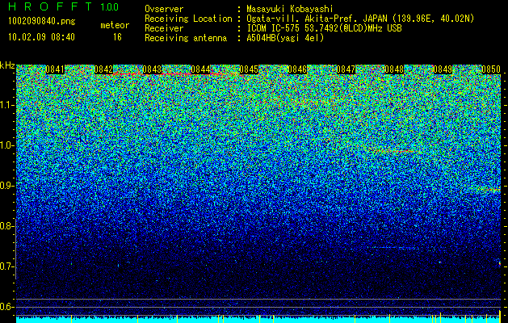Viewport: 508px width, 323px height.
Task: Select the name Masayuki Kobayashi
Action: click(290, 9)
